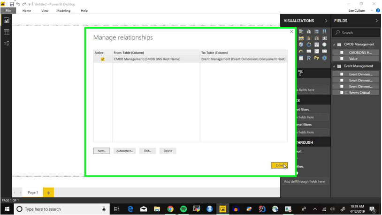Select the KPI visualization
Image resolution: width=382 pixels, height=215 pixels.
(324, 52)
